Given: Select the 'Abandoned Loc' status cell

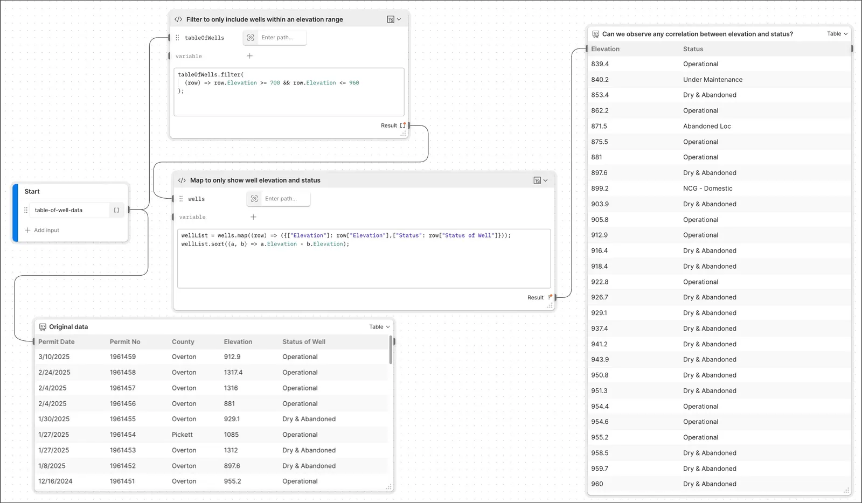Looking at the screenshot, I should click(707, 127).
